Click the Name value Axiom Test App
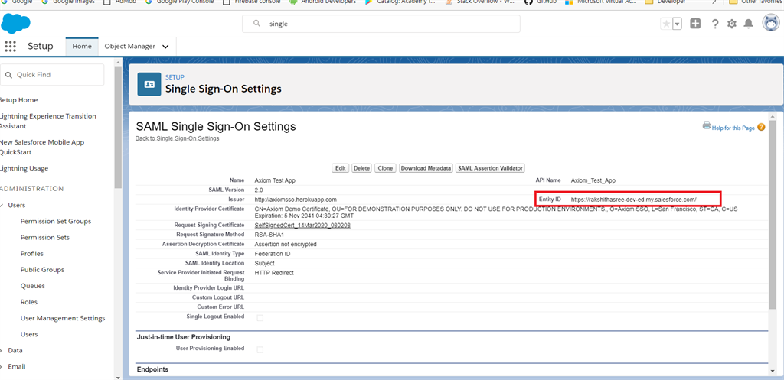 click(274, 180)
